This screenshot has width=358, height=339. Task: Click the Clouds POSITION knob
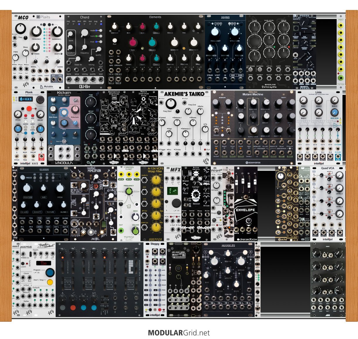point(27,188)
